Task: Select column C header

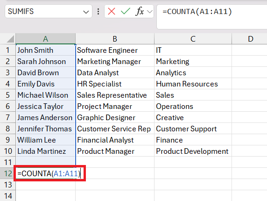Action: pyautogui.click(x=193, y=39)
